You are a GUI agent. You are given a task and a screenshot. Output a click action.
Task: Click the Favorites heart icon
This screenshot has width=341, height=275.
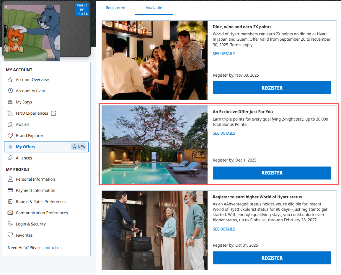(10, 235)
